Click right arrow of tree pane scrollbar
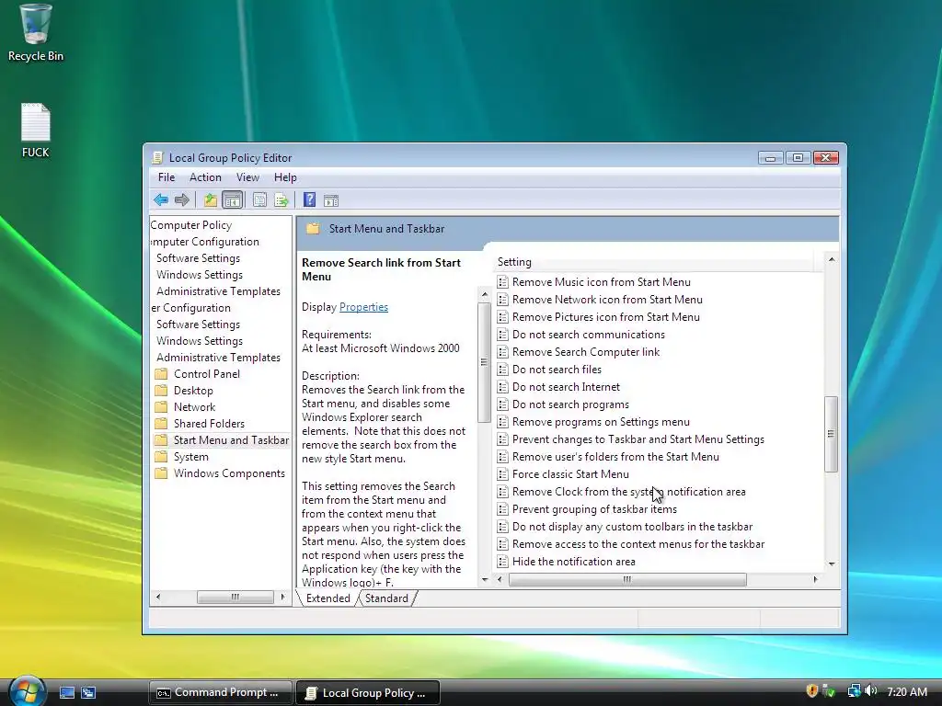 point(282,597)
